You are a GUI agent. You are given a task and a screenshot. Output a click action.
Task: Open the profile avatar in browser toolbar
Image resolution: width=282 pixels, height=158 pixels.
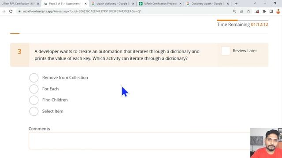click(x=278, y=11)
